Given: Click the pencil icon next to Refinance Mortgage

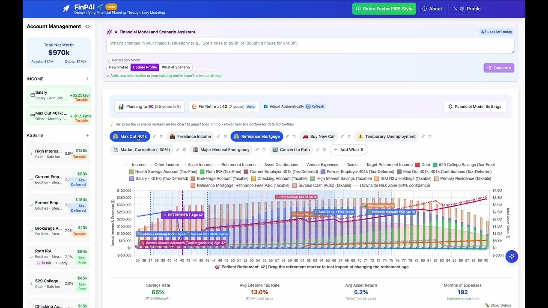Looking at the screenshot, I should (x=287, y=136).
